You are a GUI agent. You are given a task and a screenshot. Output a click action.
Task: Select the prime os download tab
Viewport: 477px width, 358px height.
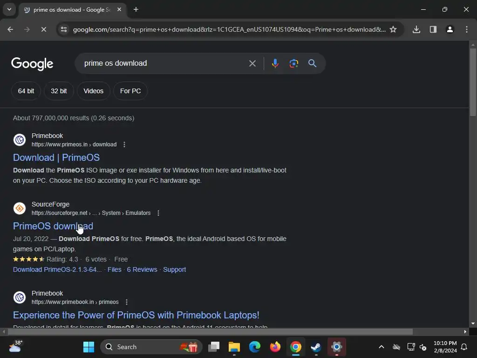click(72, 10)
